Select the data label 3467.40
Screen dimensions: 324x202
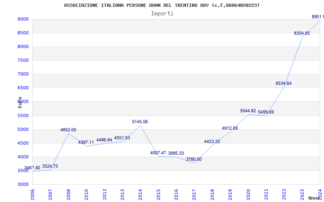(32, 168)
